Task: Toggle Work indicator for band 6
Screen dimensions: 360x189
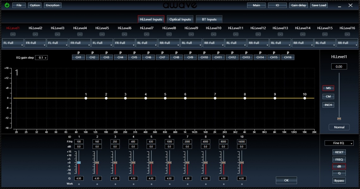Action: (170, 184)
